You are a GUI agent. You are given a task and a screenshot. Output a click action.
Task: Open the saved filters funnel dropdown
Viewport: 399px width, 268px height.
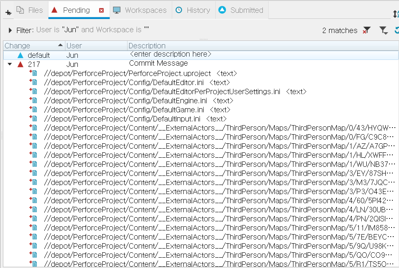384,30
